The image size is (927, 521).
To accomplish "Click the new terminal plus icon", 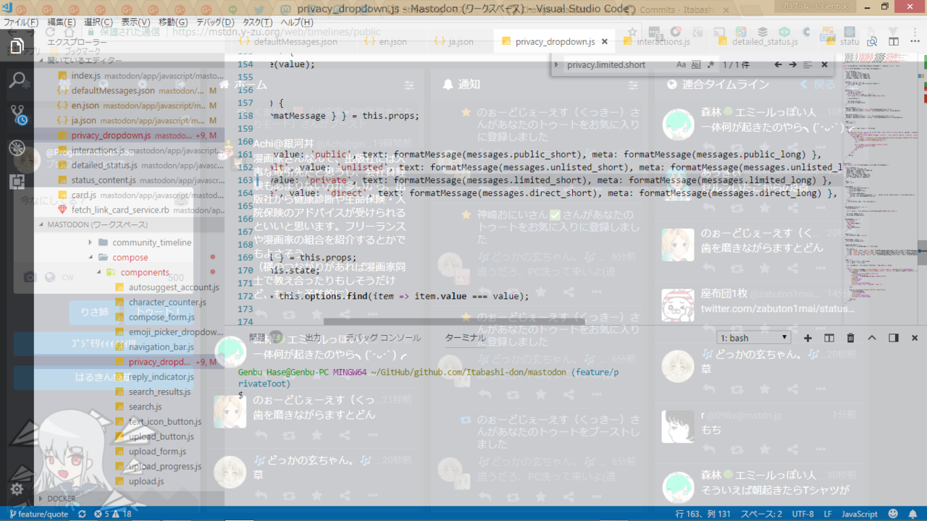I will pos(808,338).
